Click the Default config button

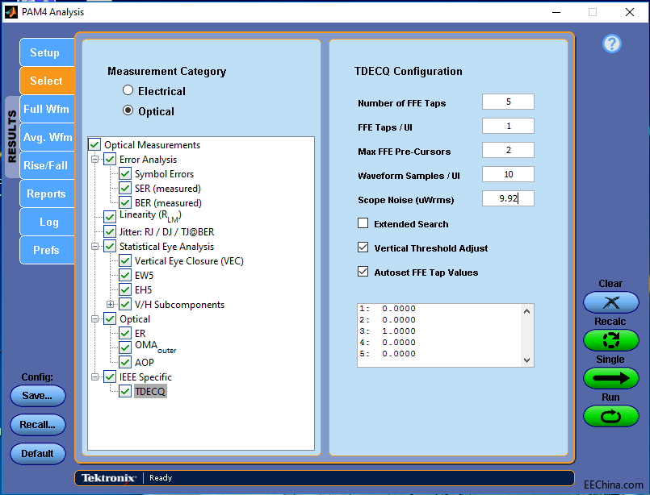38,454
